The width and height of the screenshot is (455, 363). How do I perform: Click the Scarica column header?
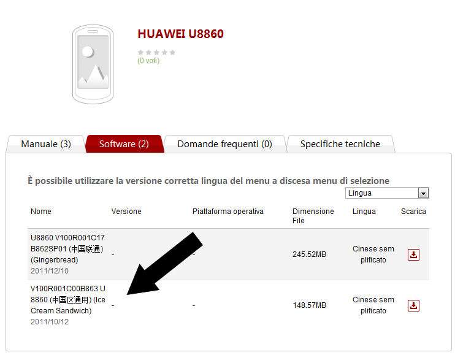(x=413, y=212)
